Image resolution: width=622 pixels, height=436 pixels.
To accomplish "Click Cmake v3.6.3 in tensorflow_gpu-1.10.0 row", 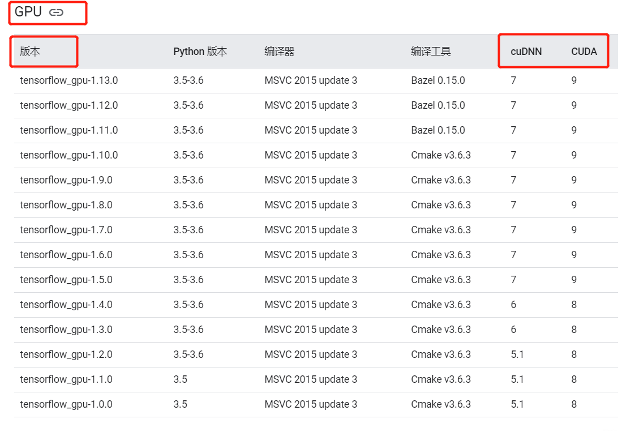I will coord(441,156).
